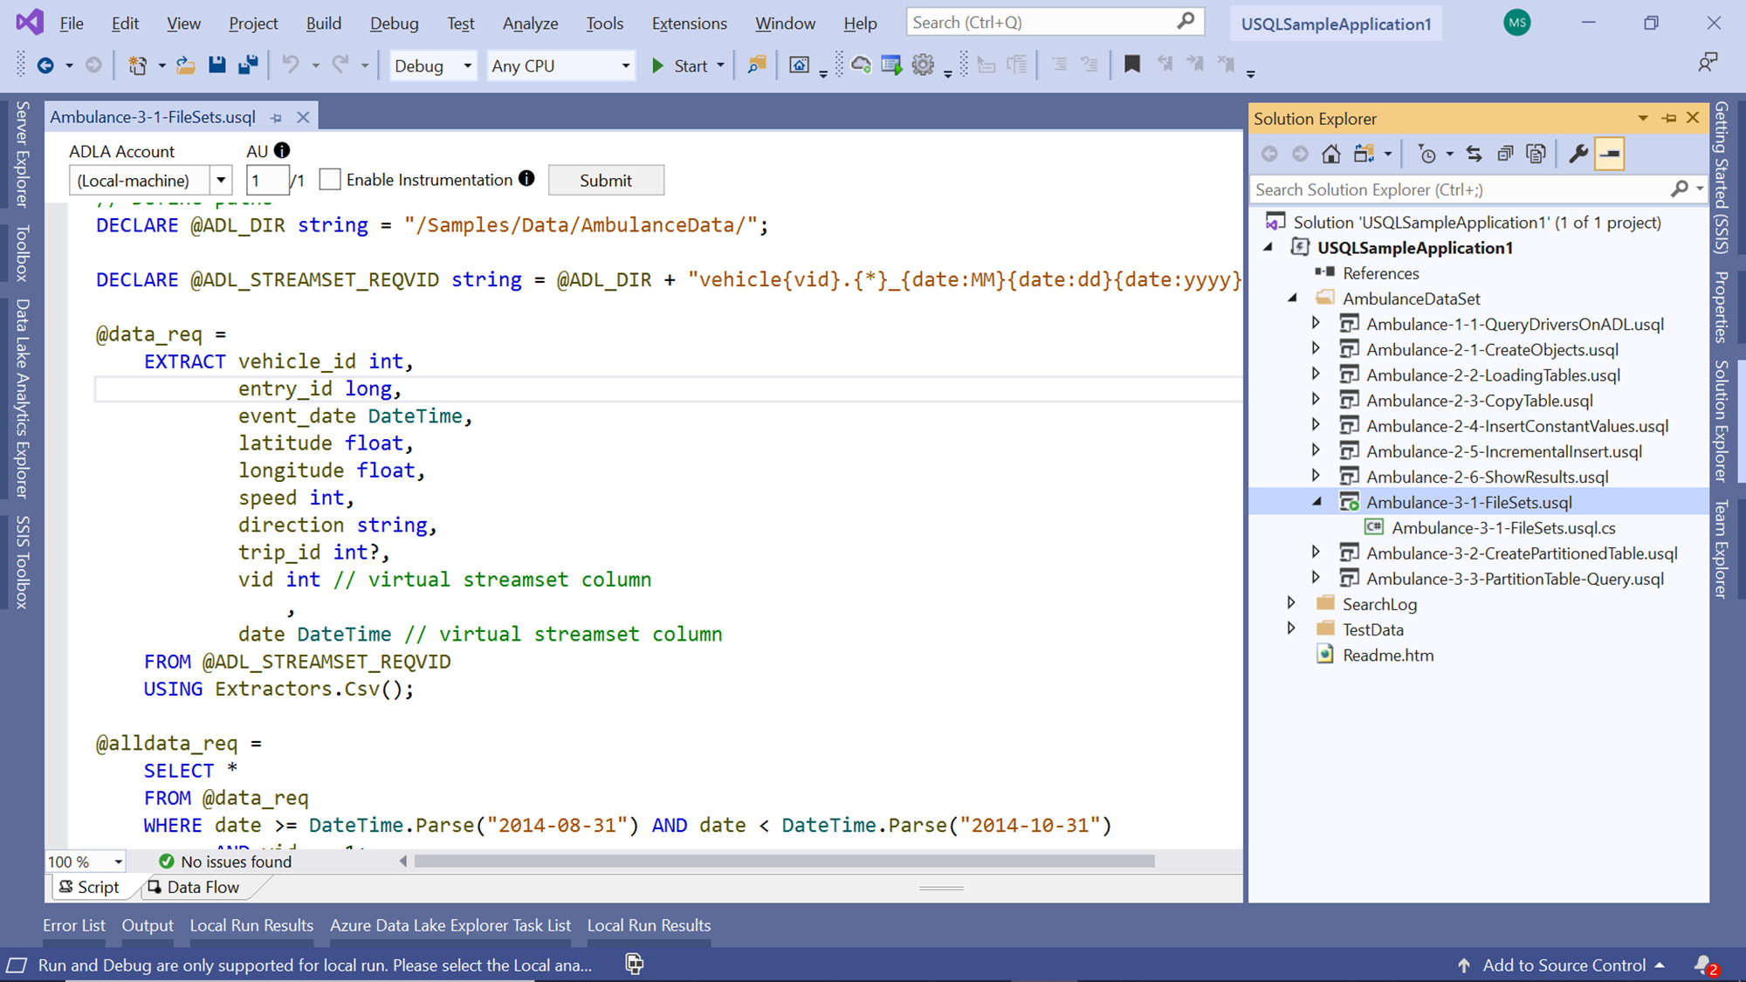Click the notifications bell in status bar
1746x982 pixels.
coord(1703,965)
